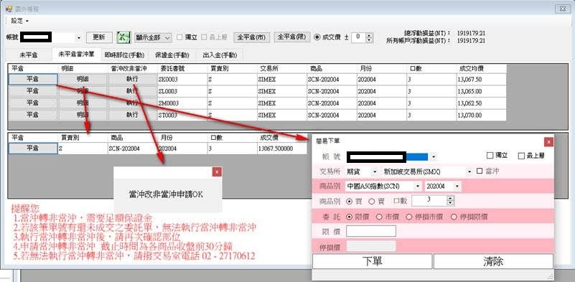Click the 停損價 input field

point(371,246)
